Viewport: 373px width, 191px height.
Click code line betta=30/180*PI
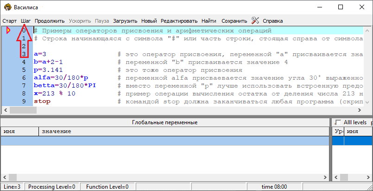point(65,86)
